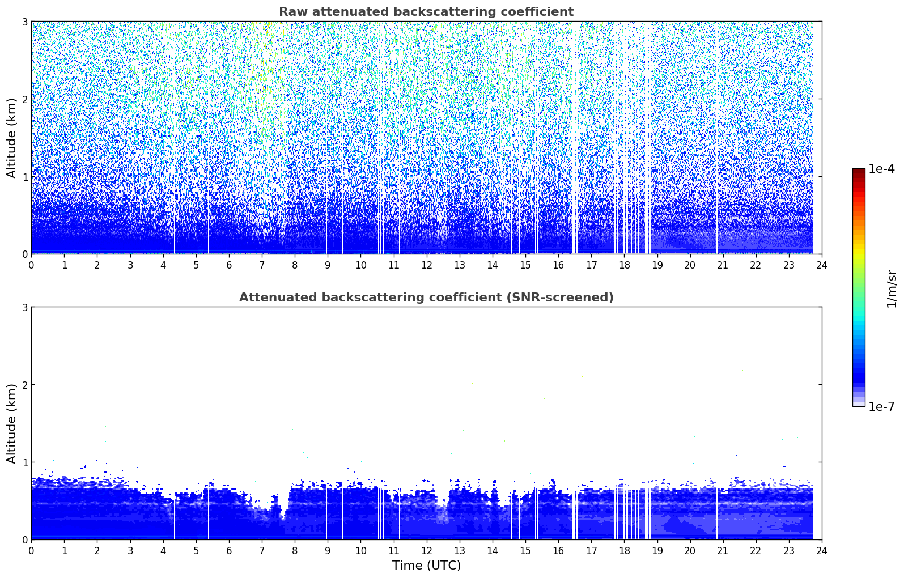
Task: Click altitude 3 tick label on top plot
Action: click(x=24, y=22)
